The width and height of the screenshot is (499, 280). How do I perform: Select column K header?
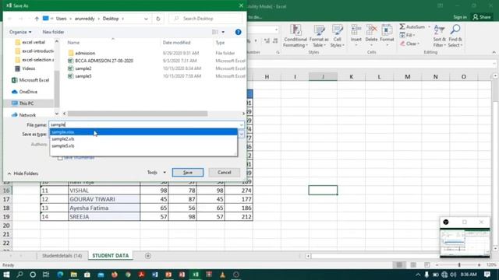[351, 76]
